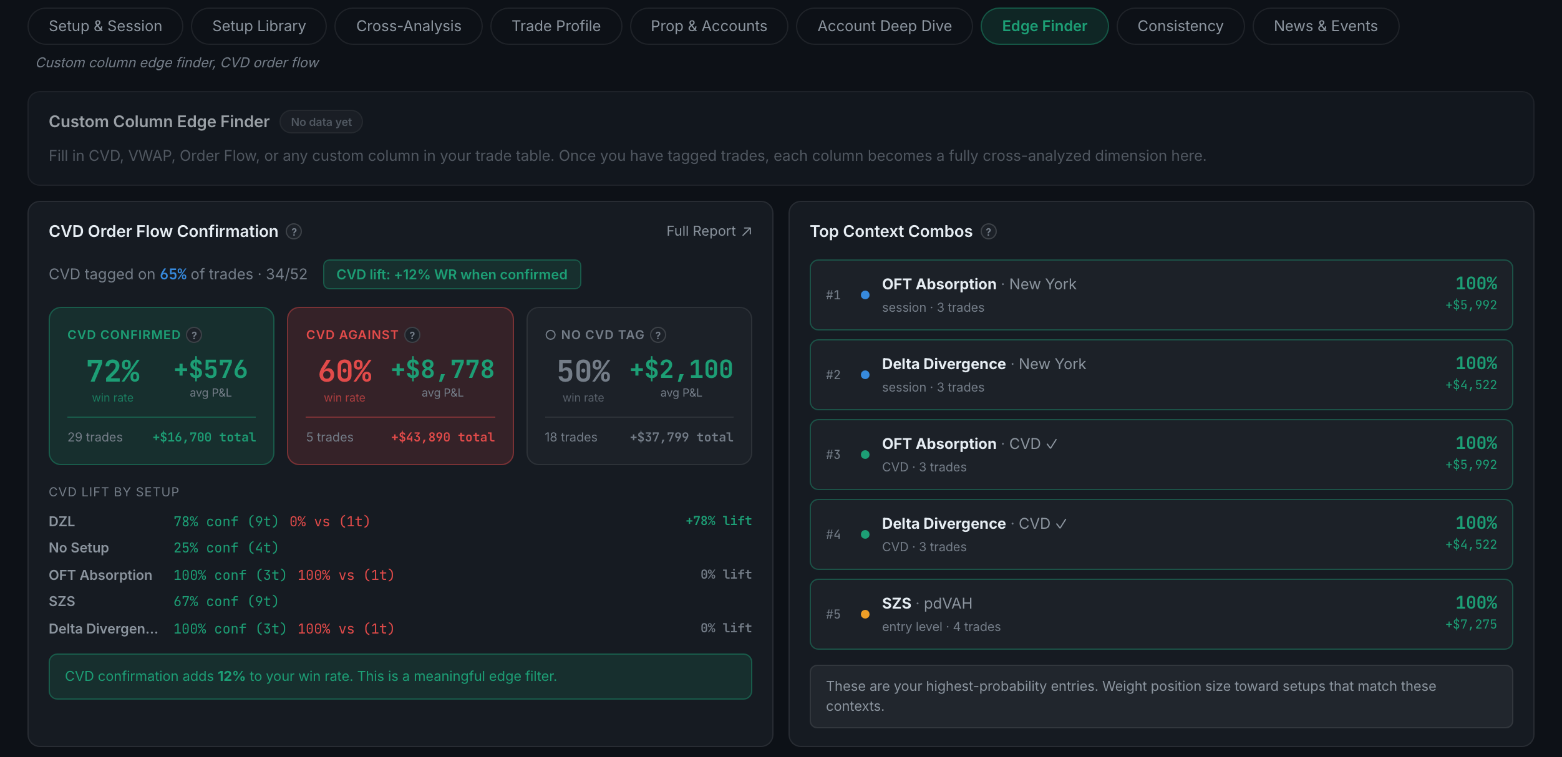1562x757 pixels.
Task: Click the CVD lift +12% WR badge
Action: tap(452, 274)
